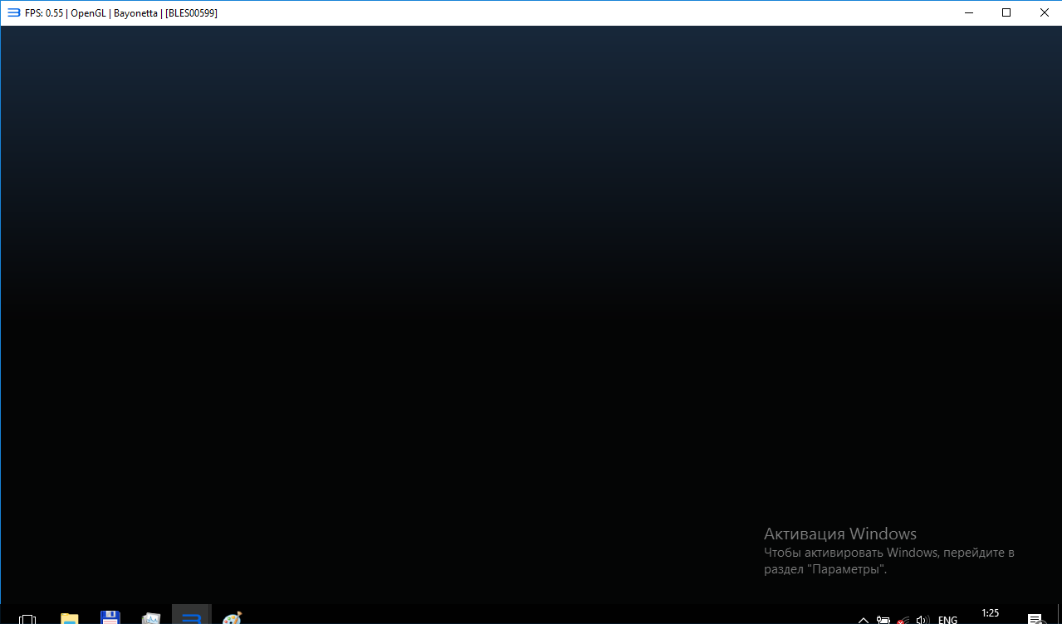Open the Action Center notifications icon
1062x624 pixels.
tap(1035, 618)
